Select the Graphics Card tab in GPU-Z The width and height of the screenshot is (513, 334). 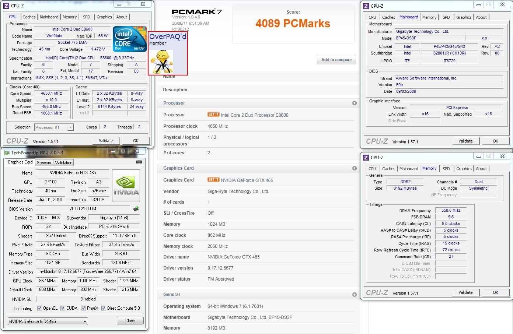[20, 162]
